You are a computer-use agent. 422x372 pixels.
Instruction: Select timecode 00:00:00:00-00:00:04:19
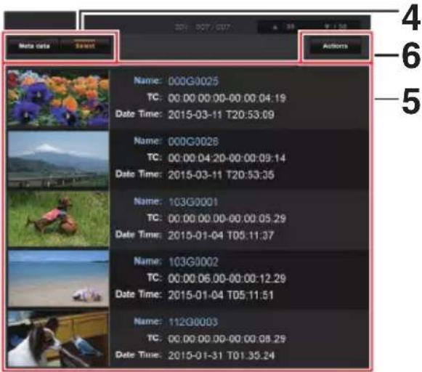[x=227, y=98]
